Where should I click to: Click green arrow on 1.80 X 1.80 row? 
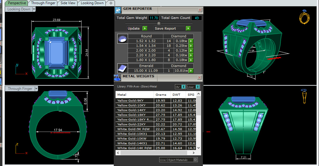click(x=191, y=60)
